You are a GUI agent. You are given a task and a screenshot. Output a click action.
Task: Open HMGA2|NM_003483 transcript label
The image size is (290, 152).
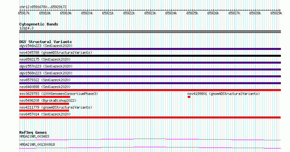[x=34, y=136]
